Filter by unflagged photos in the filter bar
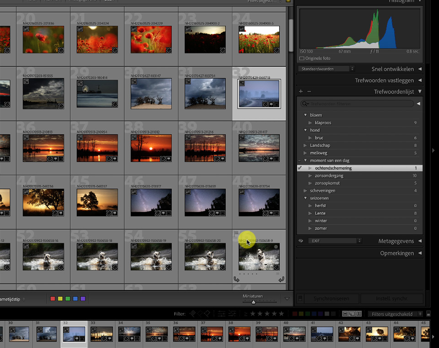 click(200, 314)
